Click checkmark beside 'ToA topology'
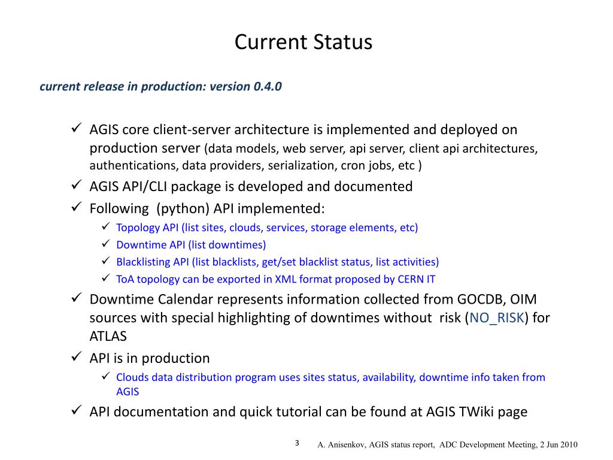 105,278
